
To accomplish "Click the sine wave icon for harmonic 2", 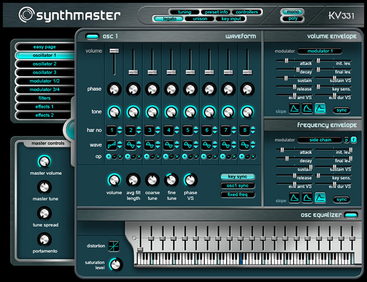I will 130,145.
